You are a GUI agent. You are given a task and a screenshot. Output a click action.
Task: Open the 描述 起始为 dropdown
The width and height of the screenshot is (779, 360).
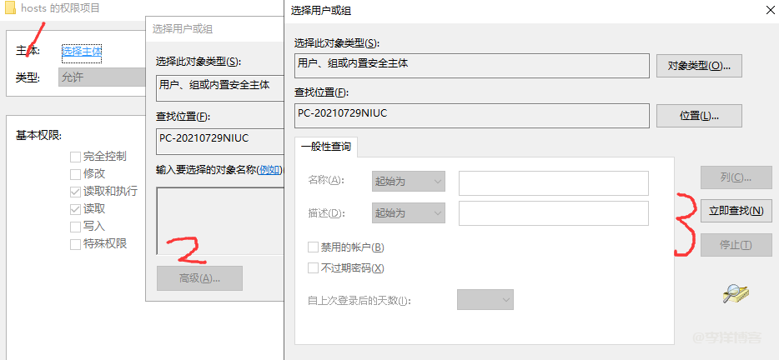click(x=408, y=213)
